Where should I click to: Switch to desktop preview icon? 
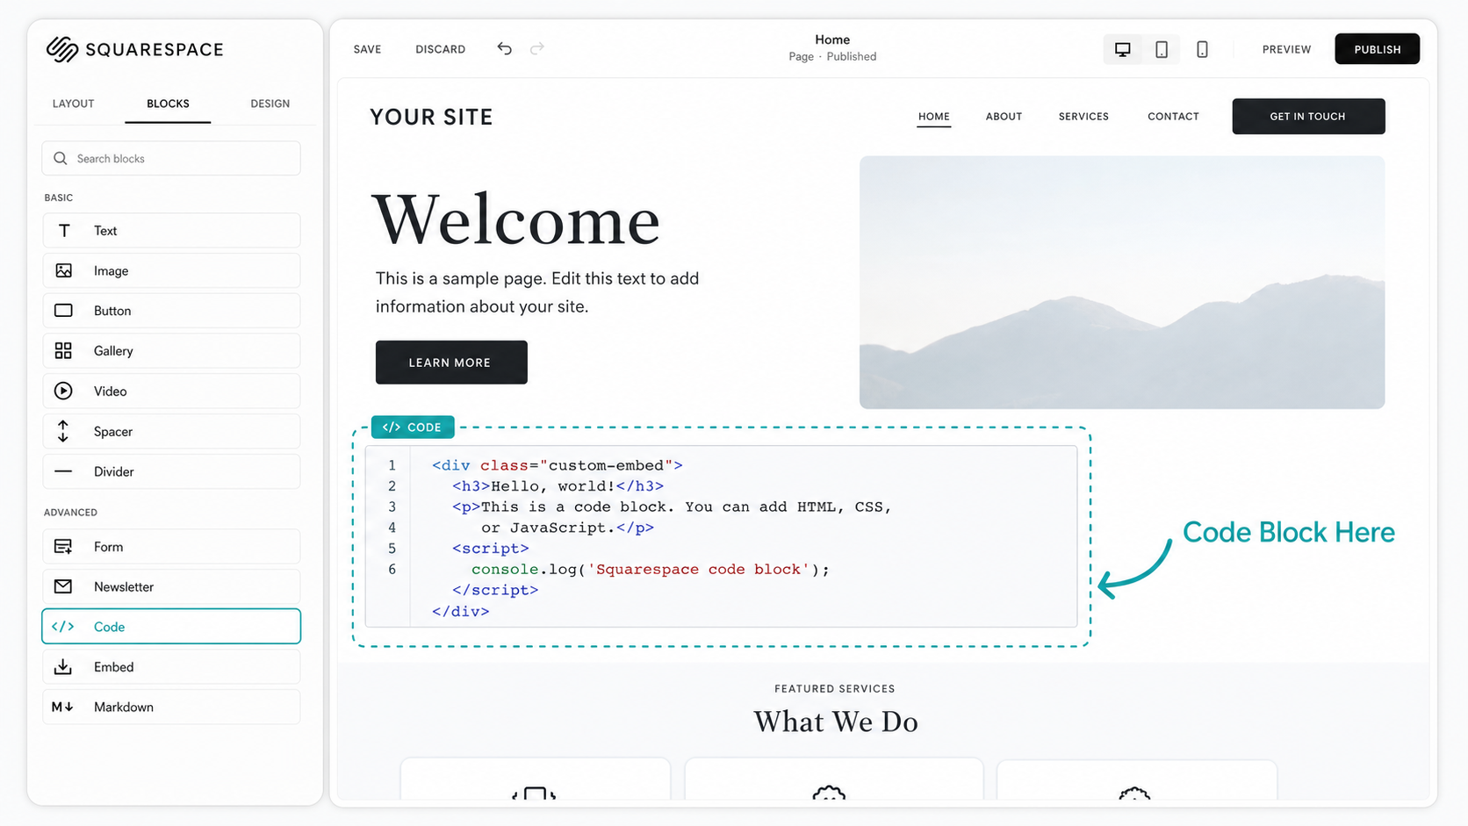click(x=1122, y=49)
